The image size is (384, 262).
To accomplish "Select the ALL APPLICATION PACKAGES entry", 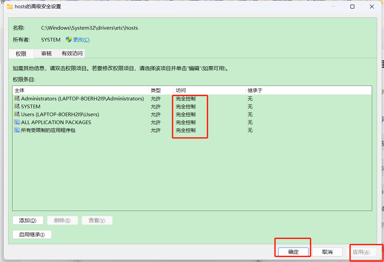I will click(x=192, y=122).
